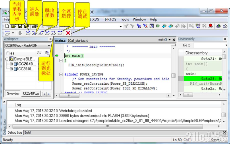Image resolution: width=230 pixels, height=144 pixels.
Task: Click the workspace tabs scroll-left arrow
Action: point(45,94)
